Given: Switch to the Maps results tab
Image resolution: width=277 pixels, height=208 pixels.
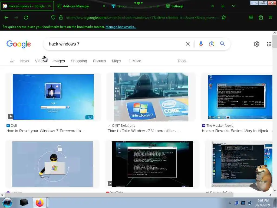Looking at the screenshot, I should tap(116, 61).
